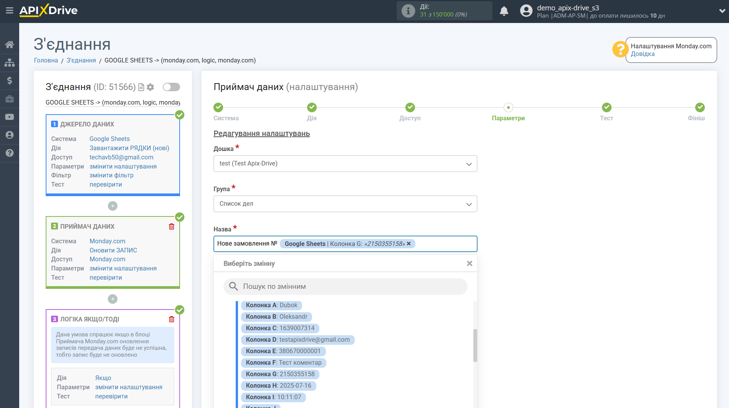Click Оновити ЗАПИС action link
Viewport: 729px width, 408px height.
[113, 250]
